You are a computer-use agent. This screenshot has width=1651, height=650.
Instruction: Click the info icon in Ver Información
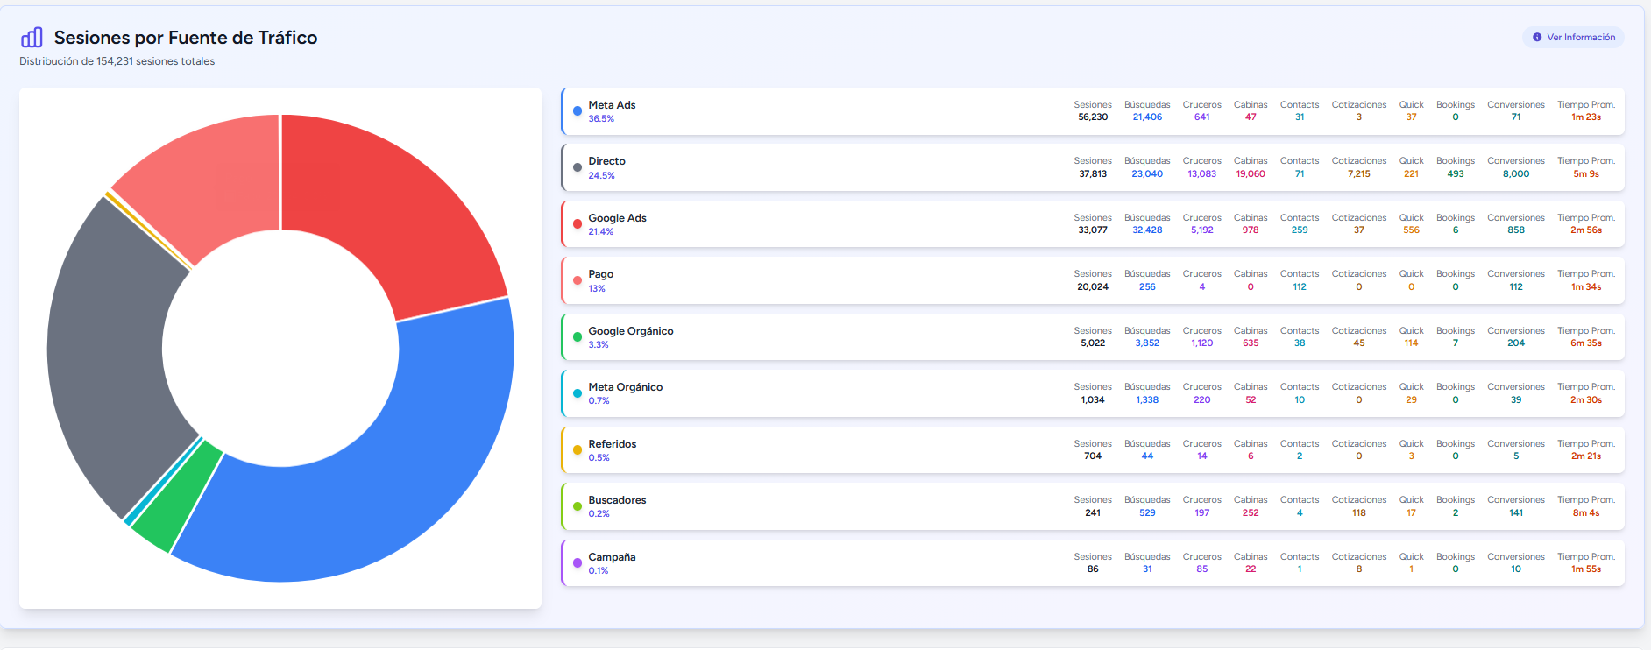coord(1537,38)
